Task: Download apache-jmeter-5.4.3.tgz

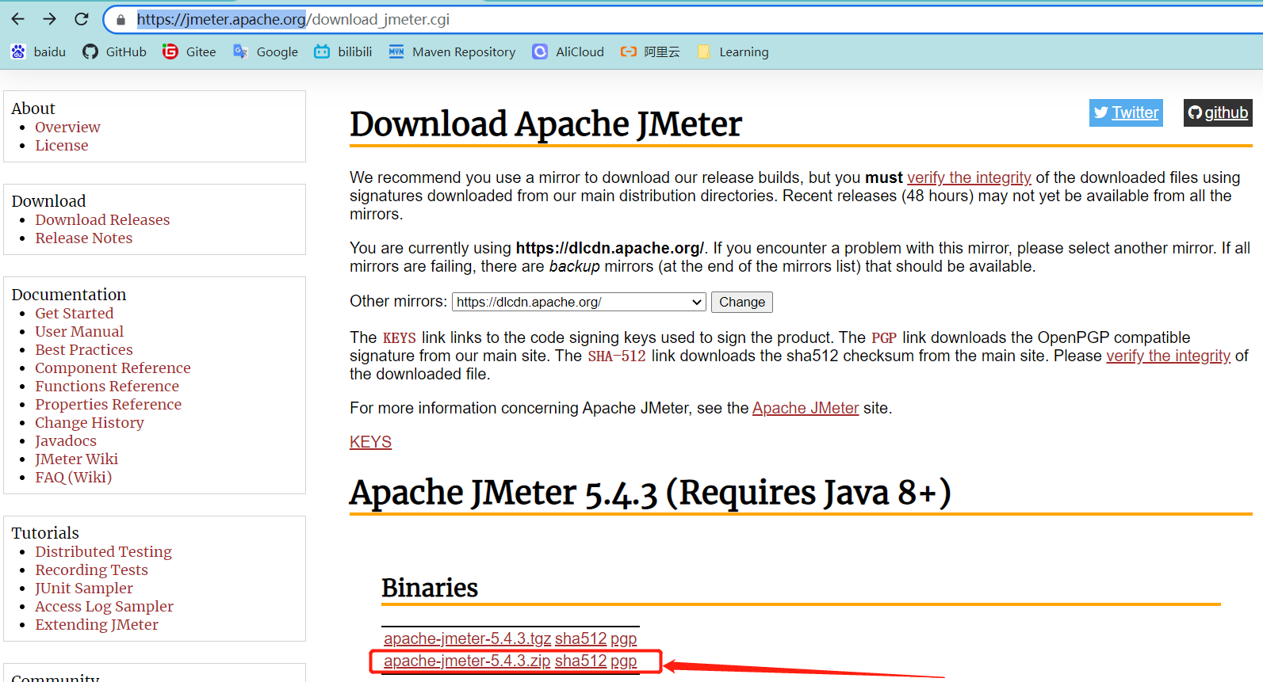Action: (x=467, y=638)
